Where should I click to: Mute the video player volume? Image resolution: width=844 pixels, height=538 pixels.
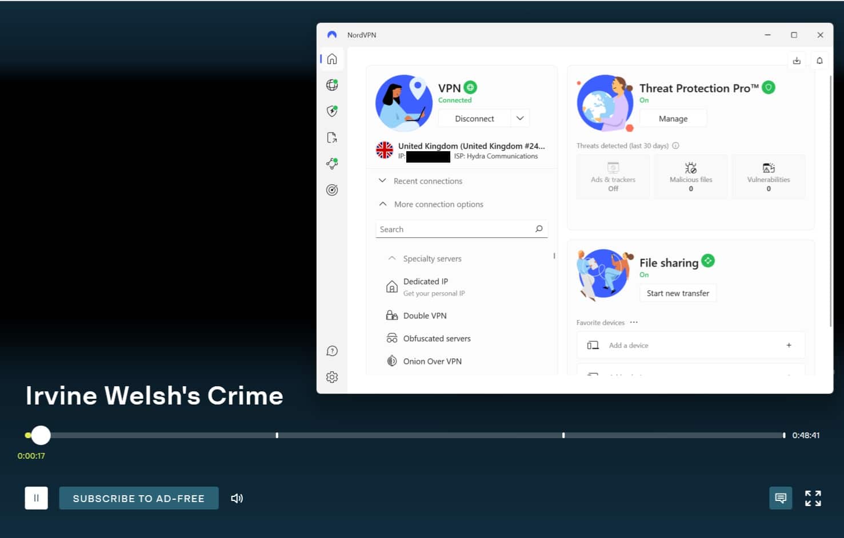pyautogui.click(x=237, y=498)
